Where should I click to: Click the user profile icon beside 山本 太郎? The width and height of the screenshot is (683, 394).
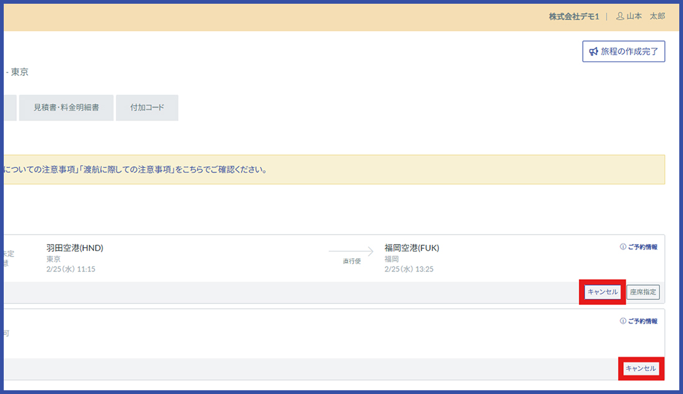pyautogui.click(x=619, y=16)
